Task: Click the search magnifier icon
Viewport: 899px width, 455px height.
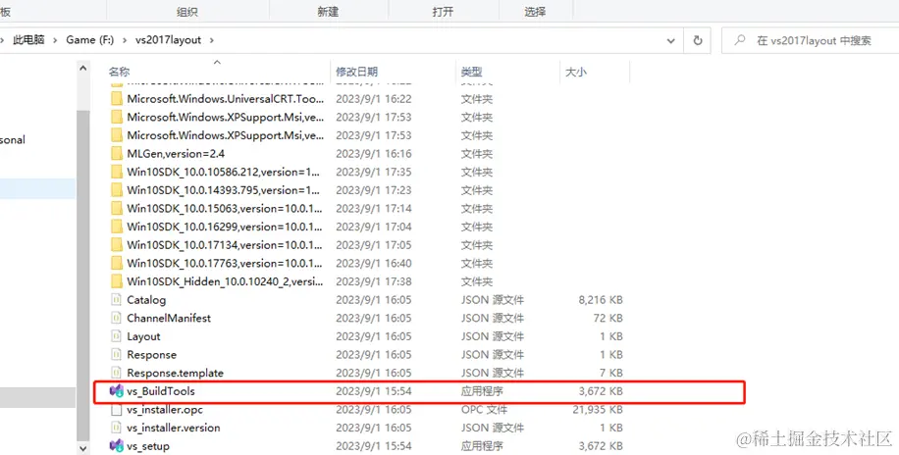Action: pos(740,40)
